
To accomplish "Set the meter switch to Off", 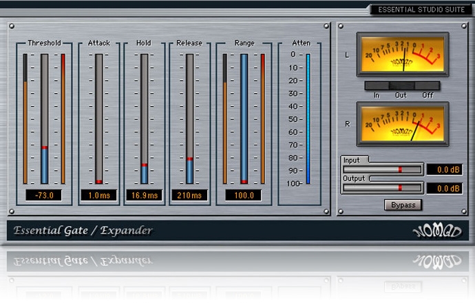I will (x=427, y=85).
